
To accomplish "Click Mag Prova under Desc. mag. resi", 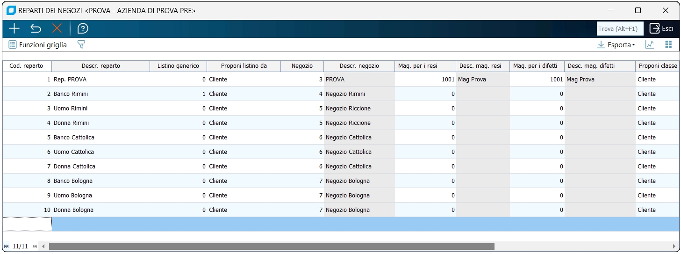I will 483,80.
